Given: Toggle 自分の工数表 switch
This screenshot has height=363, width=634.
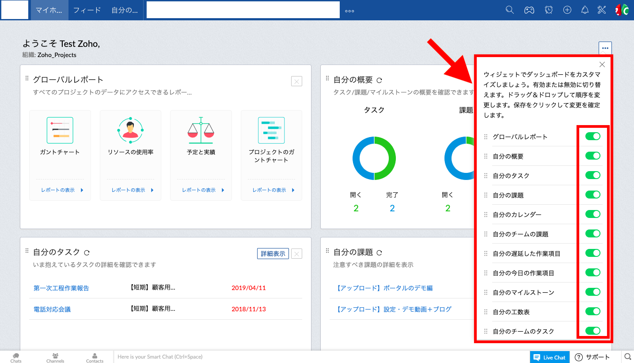Looking at the screenshot, I should click(x=593, y=311).
